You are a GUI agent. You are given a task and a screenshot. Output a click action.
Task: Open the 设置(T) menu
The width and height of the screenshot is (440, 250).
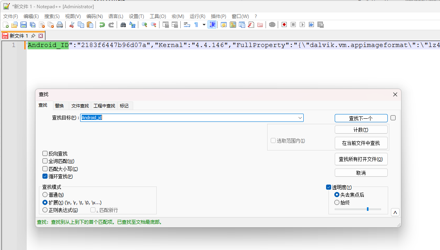pyautogui.click(x=136, y=16)
